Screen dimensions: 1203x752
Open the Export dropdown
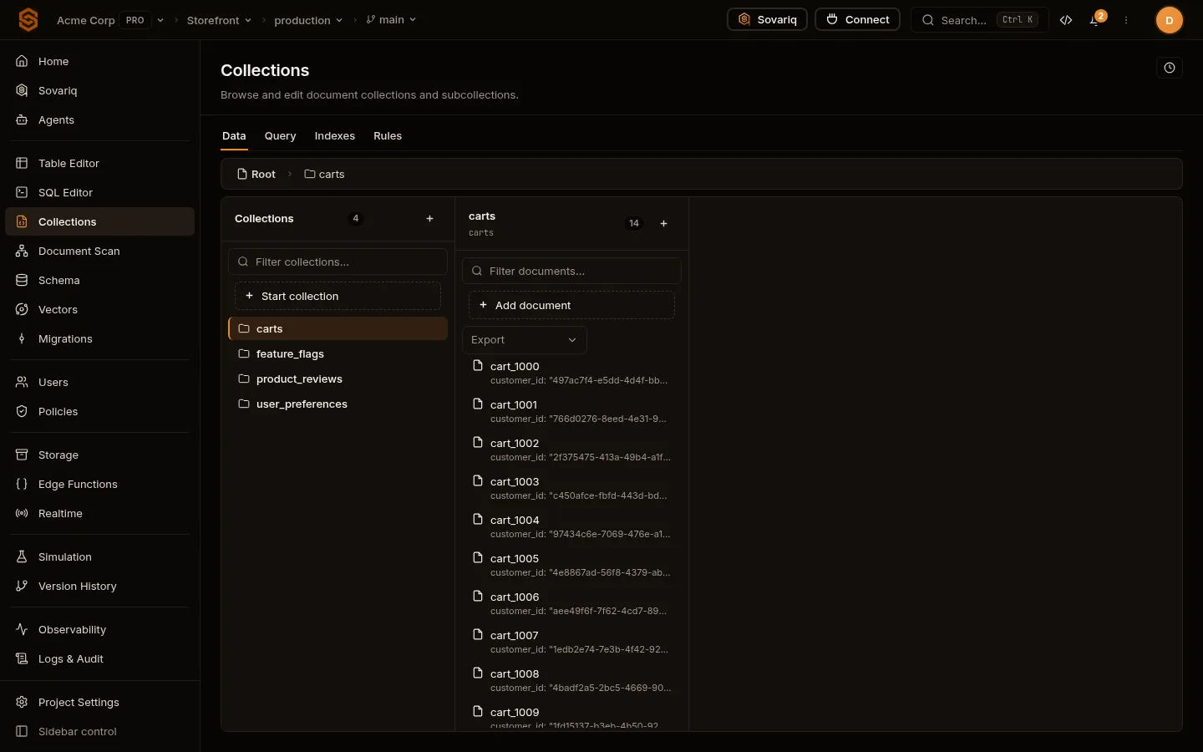tap(524, 340)
